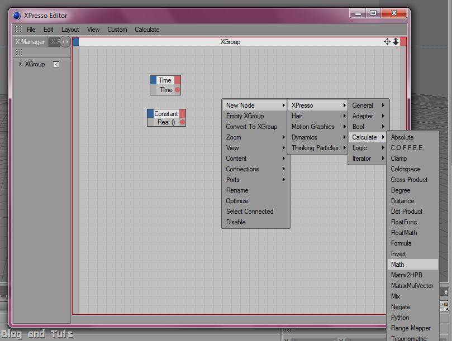Click the XGroup zoom arrows icon
The height and width of the screenshot is (341, 452).
(x=396, y=41)
